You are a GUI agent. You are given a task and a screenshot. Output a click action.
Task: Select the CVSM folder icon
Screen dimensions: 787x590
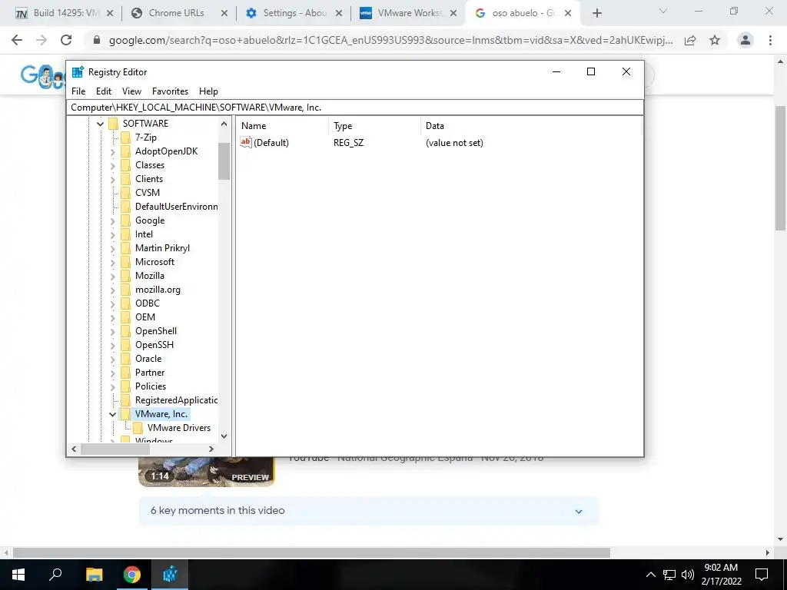point(125,193)
